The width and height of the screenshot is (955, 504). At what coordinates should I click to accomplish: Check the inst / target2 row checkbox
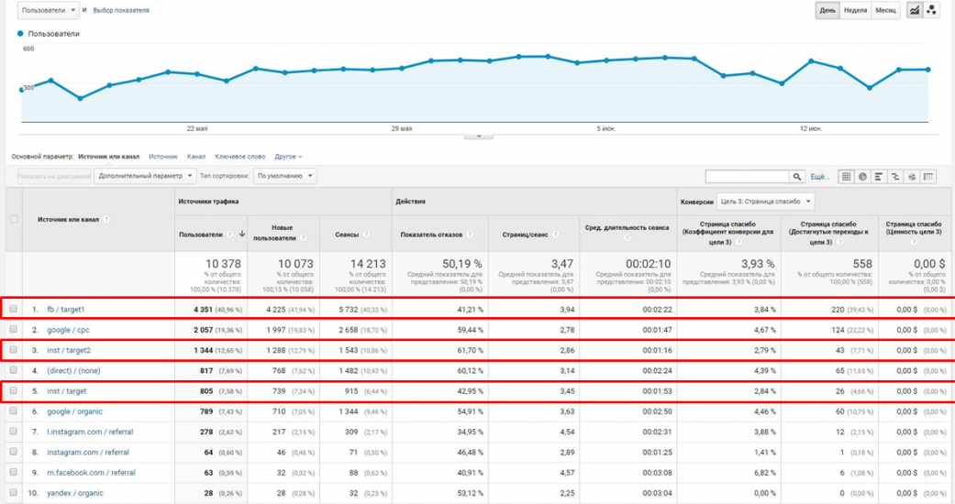[14, 350]
